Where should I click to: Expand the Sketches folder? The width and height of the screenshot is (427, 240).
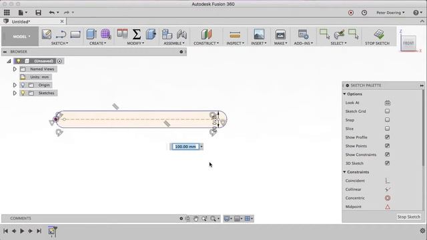click(x=15, y=93)
